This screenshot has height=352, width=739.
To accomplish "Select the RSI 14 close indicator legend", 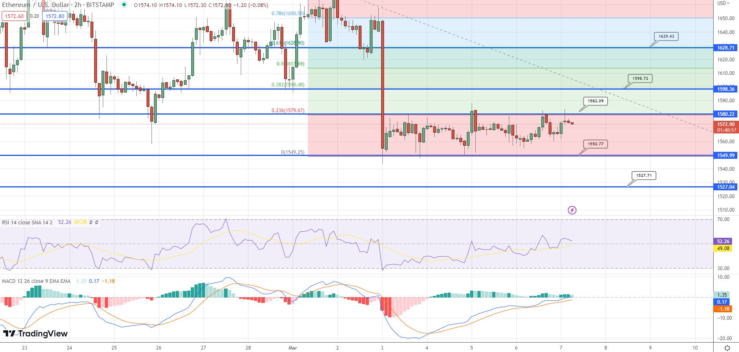I will pos(27,222).
